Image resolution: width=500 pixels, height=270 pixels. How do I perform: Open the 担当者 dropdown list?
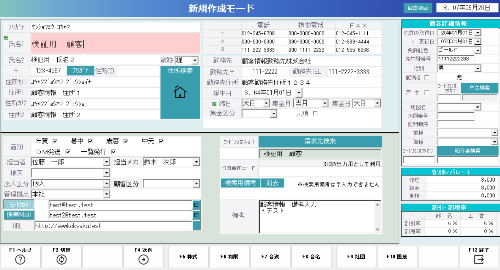[106, 162]
